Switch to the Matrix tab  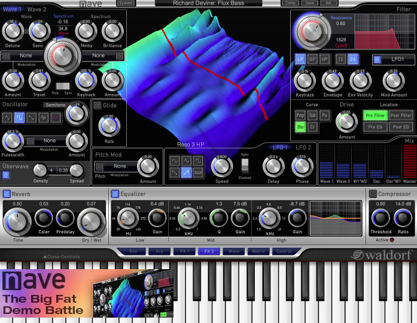tap(258, 251)
